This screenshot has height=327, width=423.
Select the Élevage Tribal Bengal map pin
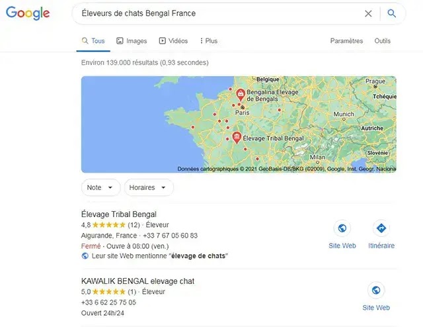tap(237, 138)
